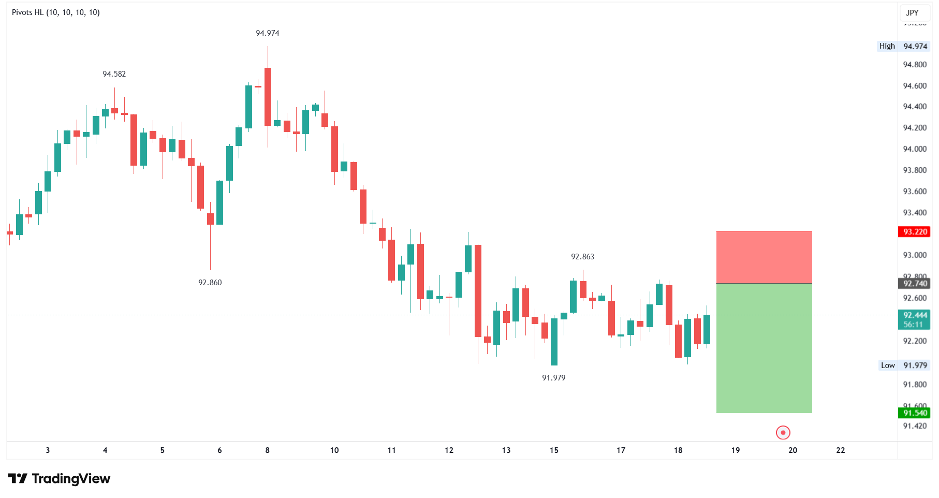Click date 19 on the time axis
This screenshot has height=498, width=939.
pos(735,450)
